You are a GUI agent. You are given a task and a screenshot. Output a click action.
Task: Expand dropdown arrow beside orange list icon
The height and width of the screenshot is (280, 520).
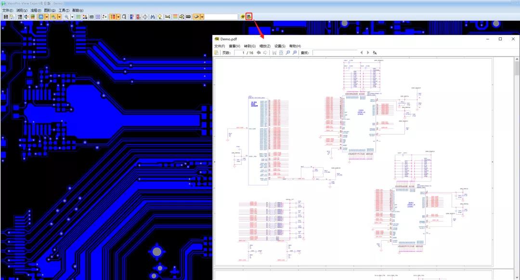coord(118,16)
